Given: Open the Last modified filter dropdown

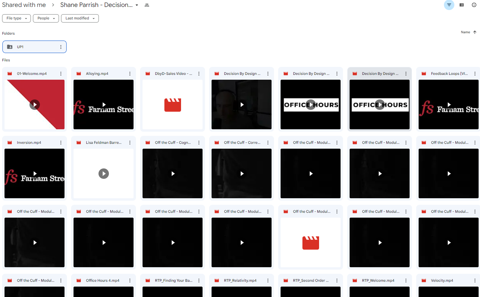Looking at the screenshot, I should (80, 18).
